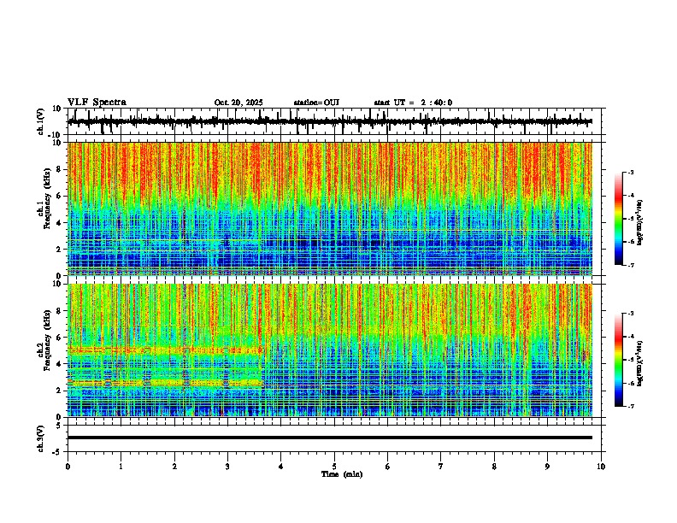Click the "station=OUI" label
The height and width of the screenshot is (523, 677).
coord(316,103)
